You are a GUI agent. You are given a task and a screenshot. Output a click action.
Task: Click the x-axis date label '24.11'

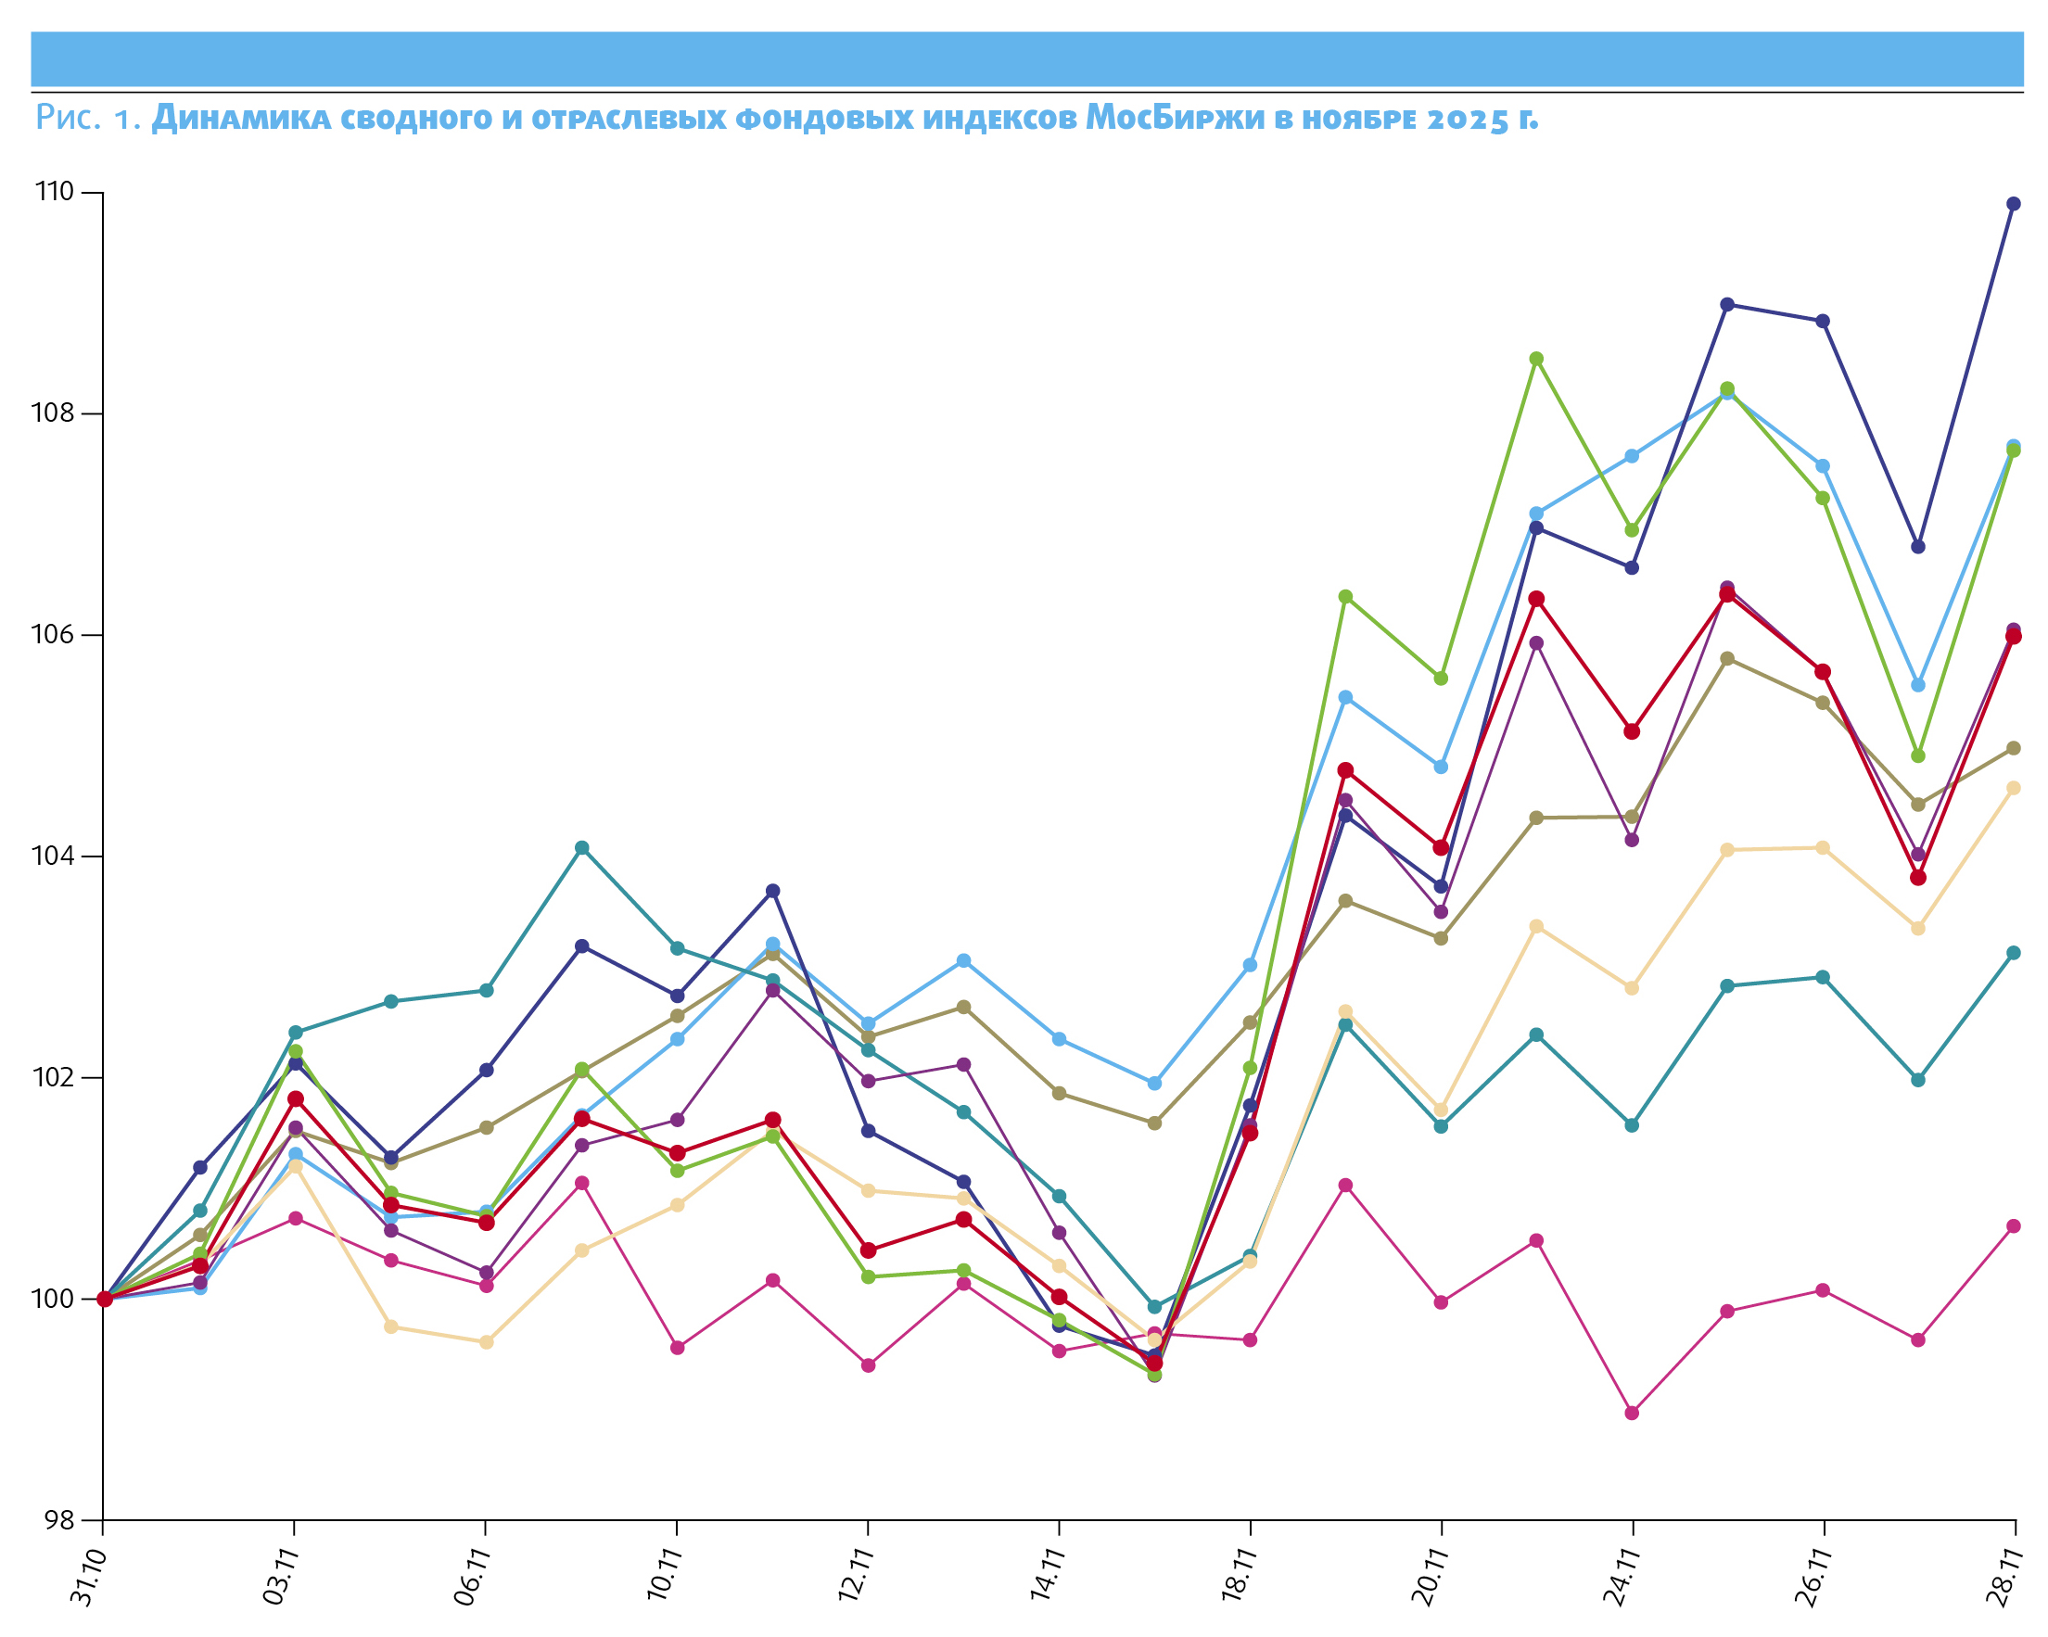click(1620, 1576)
